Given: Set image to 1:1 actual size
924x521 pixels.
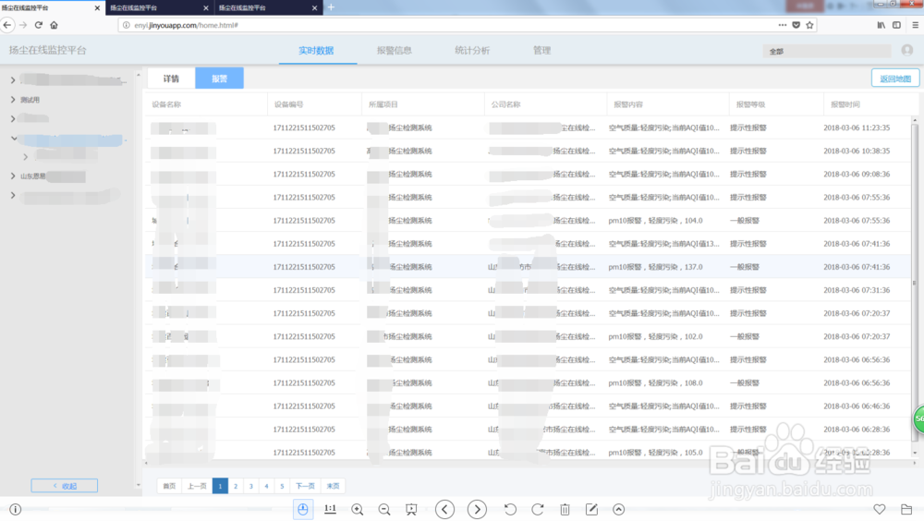Looking at the screenshot, I should (x=330, y=509).
